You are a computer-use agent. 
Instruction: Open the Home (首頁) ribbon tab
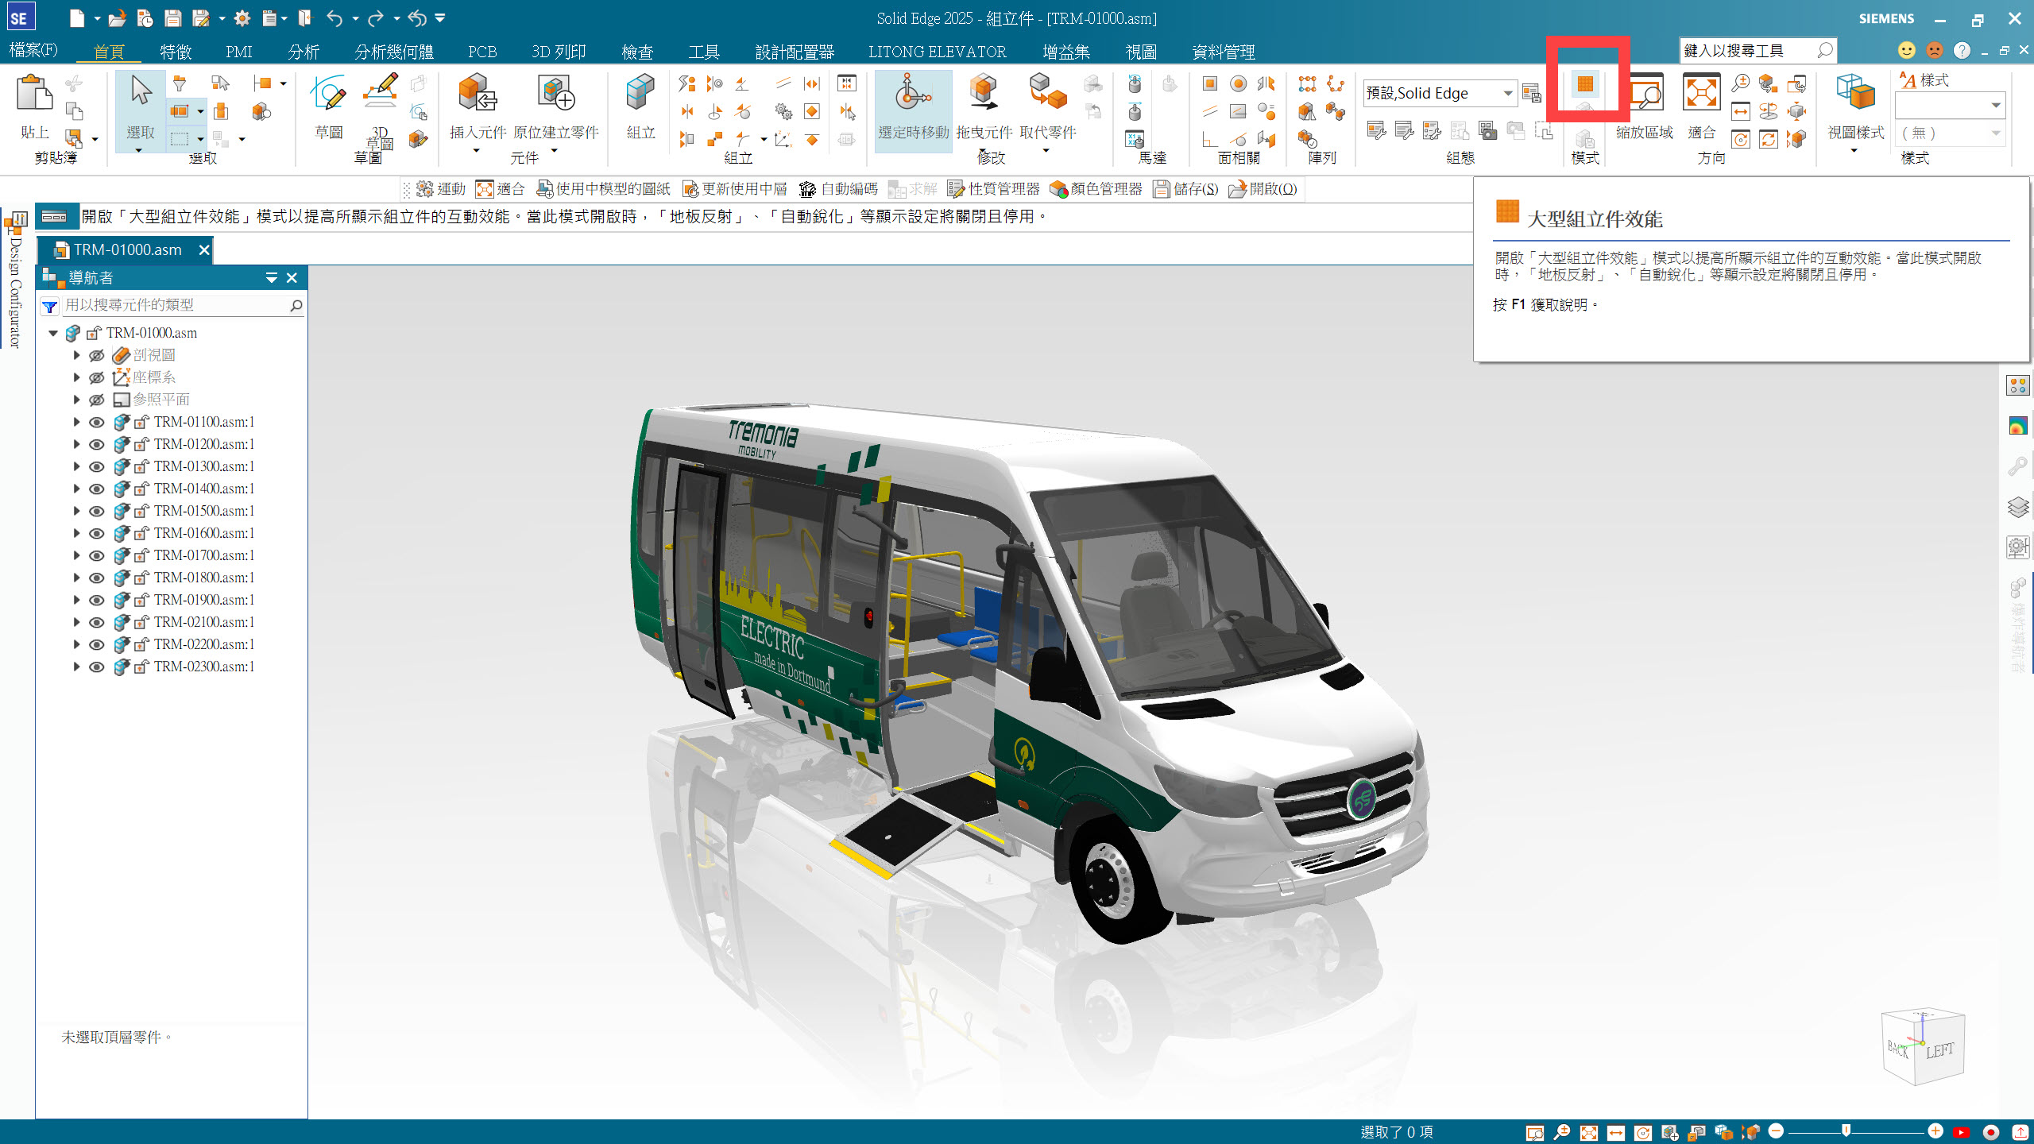[109, 52]
